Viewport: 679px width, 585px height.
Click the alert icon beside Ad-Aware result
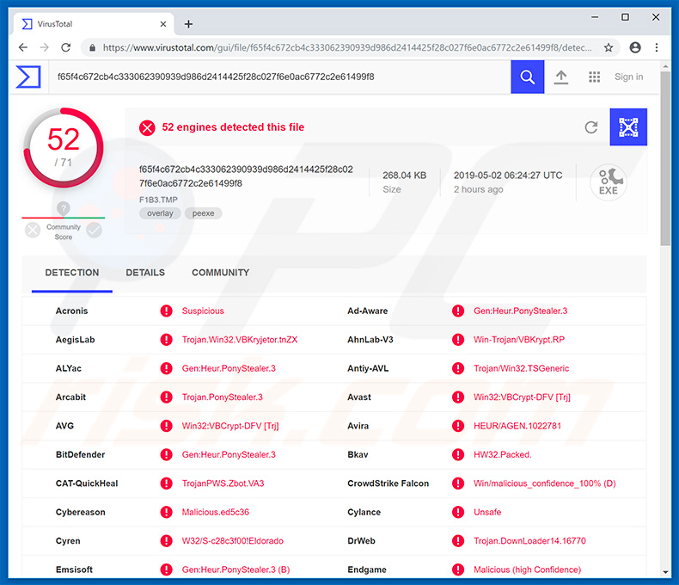(458, 311)
